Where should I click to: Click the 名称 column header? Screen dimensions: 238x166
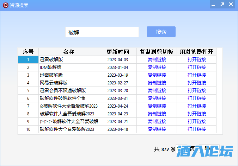(x=69, y=52)
